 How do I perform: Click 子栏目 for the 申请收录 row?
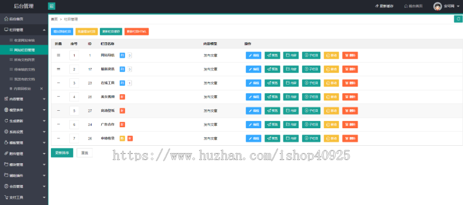[x=311, y=139]
